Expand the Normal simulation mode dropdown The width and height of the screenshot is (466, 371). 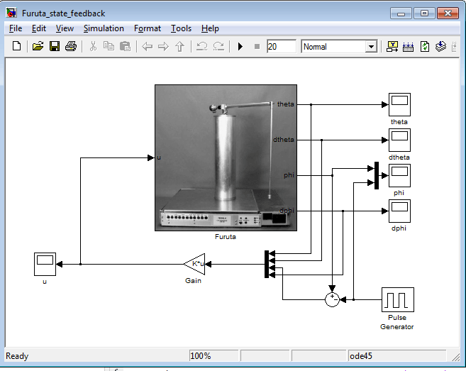click(x=370, y=47)
